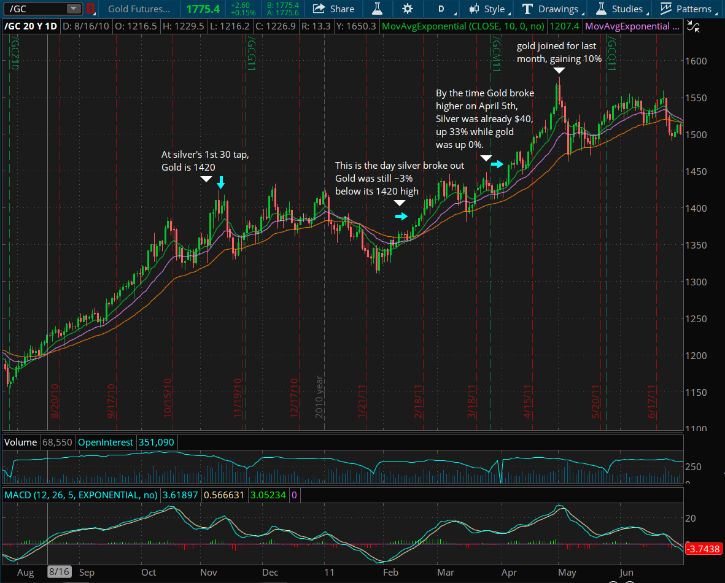Click the May label on time axis

[x=567, y=573]
